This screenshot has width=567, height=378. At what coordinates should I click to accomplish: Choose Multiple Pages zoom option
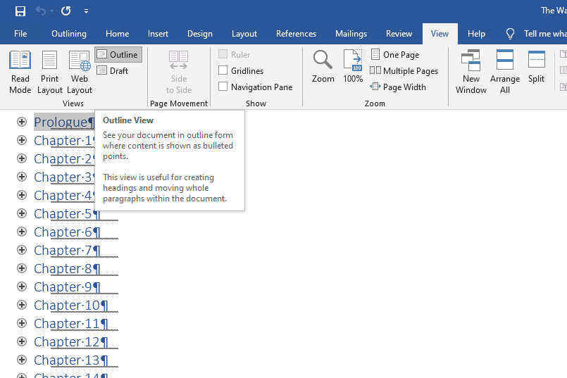(x=404, y=70)
